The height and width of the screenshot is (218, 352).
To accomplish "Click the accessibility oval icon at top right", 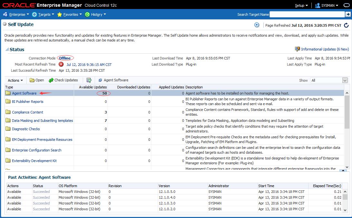I will [347, 5].
